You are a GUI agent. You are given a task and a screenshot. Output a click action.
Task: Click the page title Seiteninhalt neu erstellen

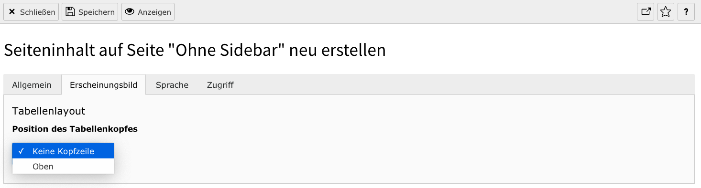(195, 50)
